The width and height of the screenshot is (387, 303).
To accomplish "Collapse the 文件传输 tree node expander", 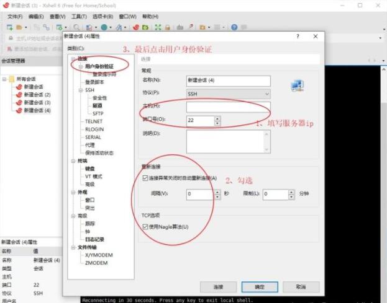I will 73,247.
